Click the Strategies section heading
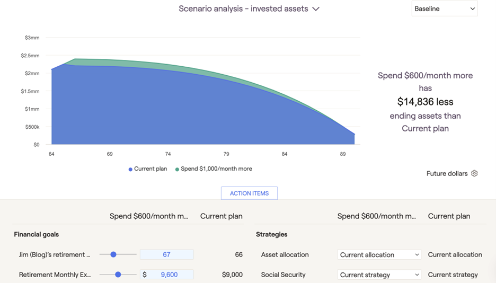This screenshot has height=283, width=496. tap(271, 234)
